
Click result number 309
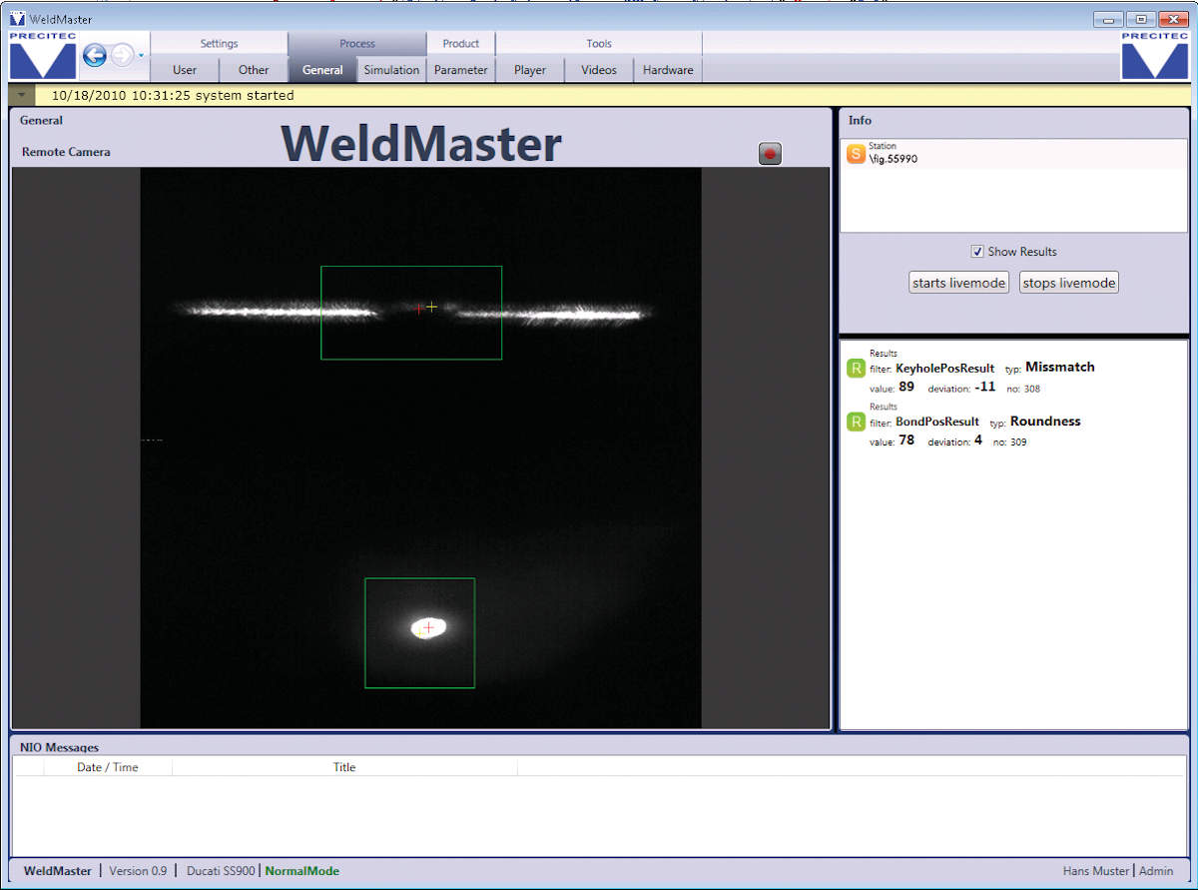click(x=1018, y=442)
